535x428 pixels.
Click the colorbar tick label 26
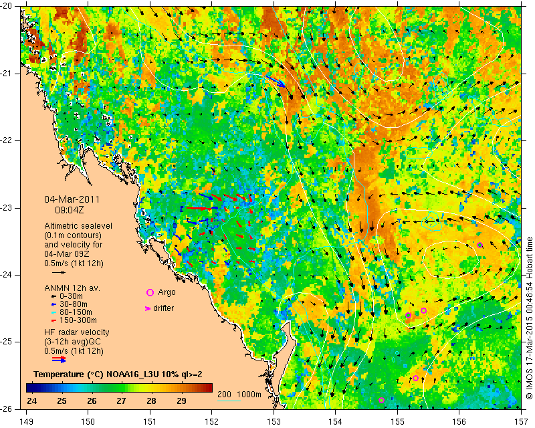click(92, 401)
